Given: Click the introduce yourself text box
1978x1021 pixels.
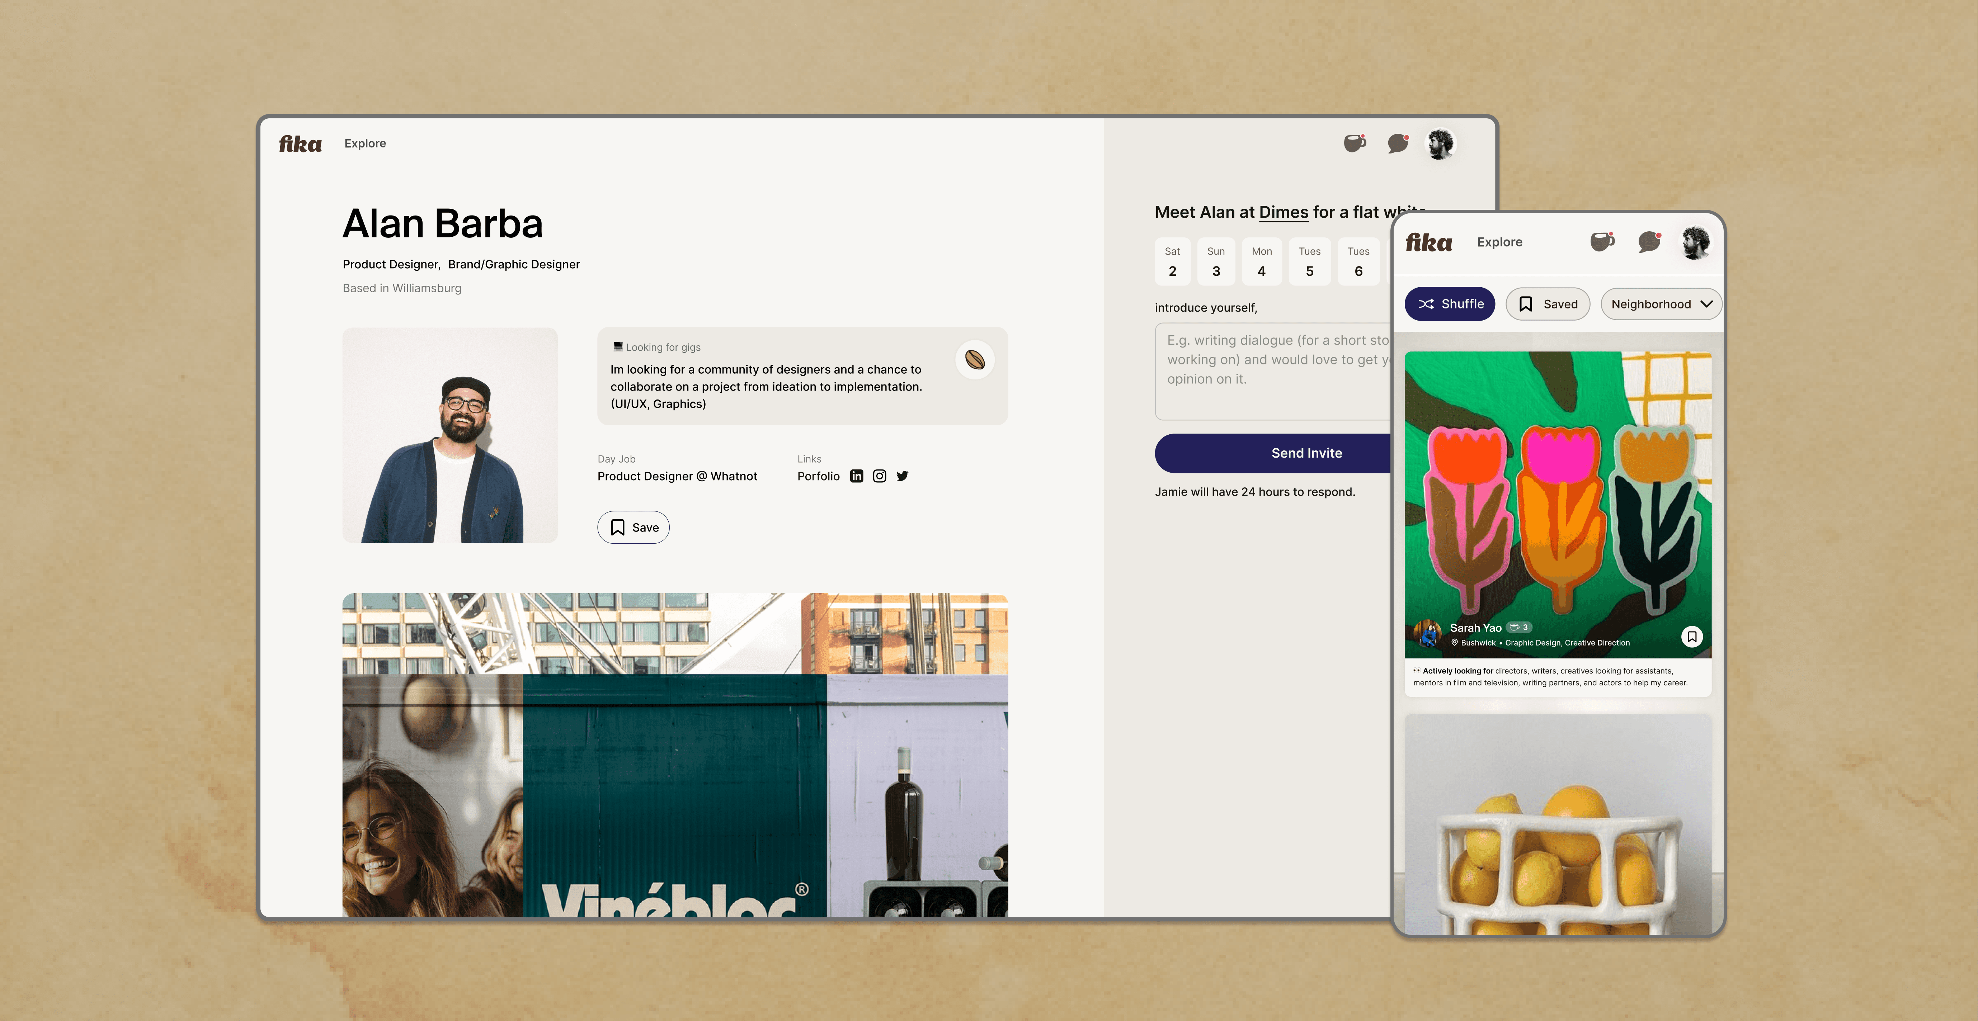Looking at the screenshot, I should pos(1274,371).
